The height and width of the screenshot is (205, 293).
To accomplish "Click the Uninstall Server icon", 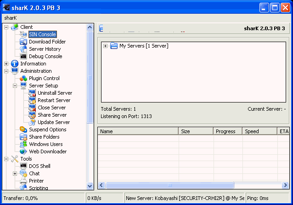I will tap(32, 93).
